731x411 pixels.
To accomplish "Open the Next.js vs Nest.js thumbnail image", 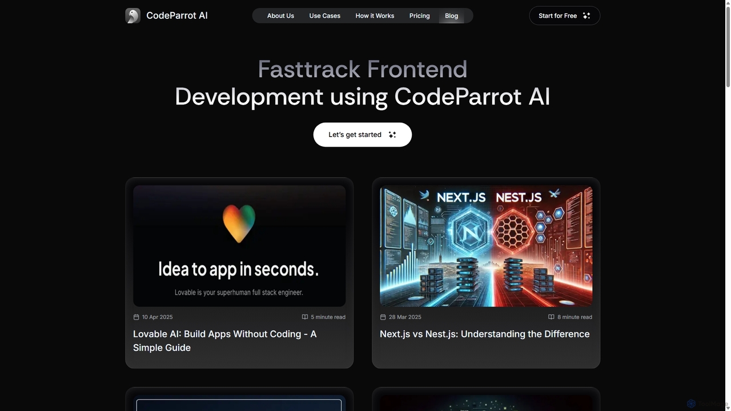I will point(486,246).
